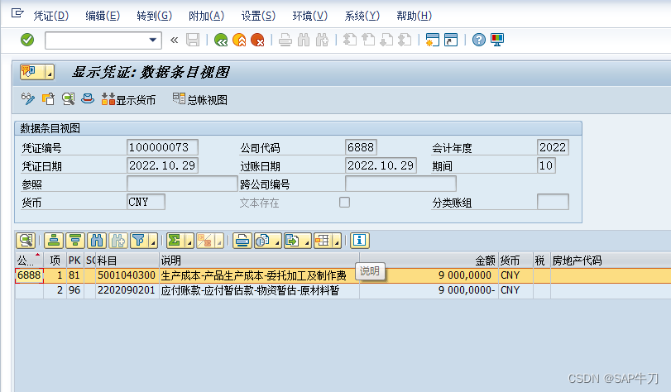Image resolution: width=671 pixels, height=392 pixels.
Task: Click the 公司代码 field 6888
Action: point(361,147)
